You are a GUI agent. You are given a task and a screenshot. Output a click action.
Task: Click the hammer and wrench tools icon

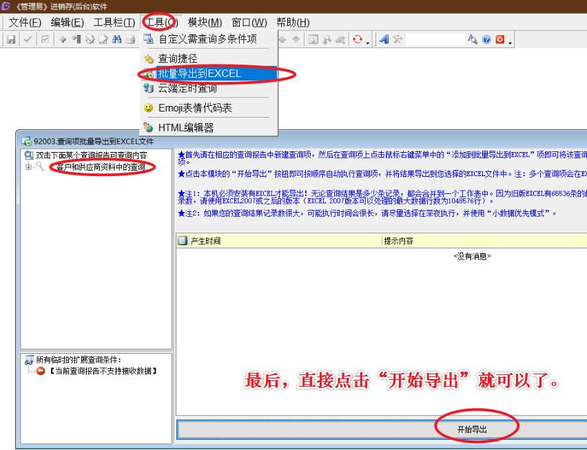click(x=398, y=40)
